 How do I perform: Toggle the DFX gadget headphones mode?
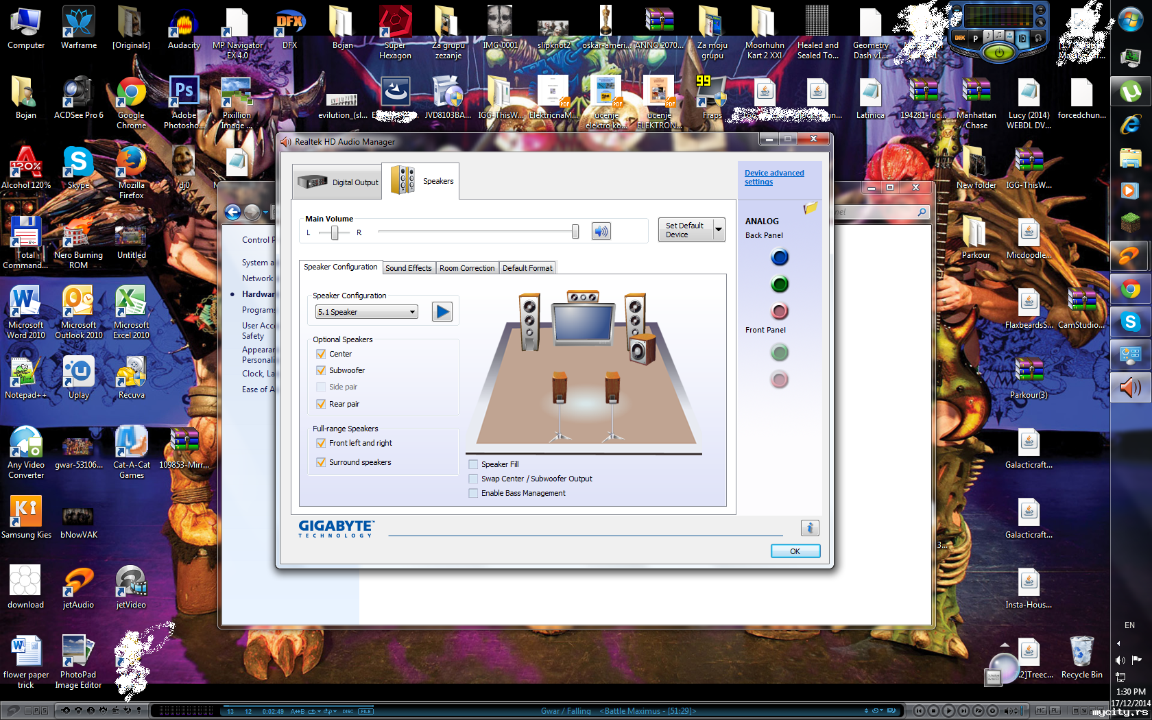point(1037,38)
